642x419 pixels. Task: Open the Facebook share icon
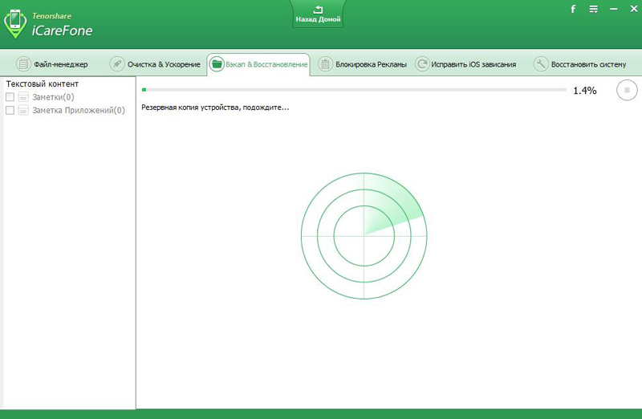573,9
